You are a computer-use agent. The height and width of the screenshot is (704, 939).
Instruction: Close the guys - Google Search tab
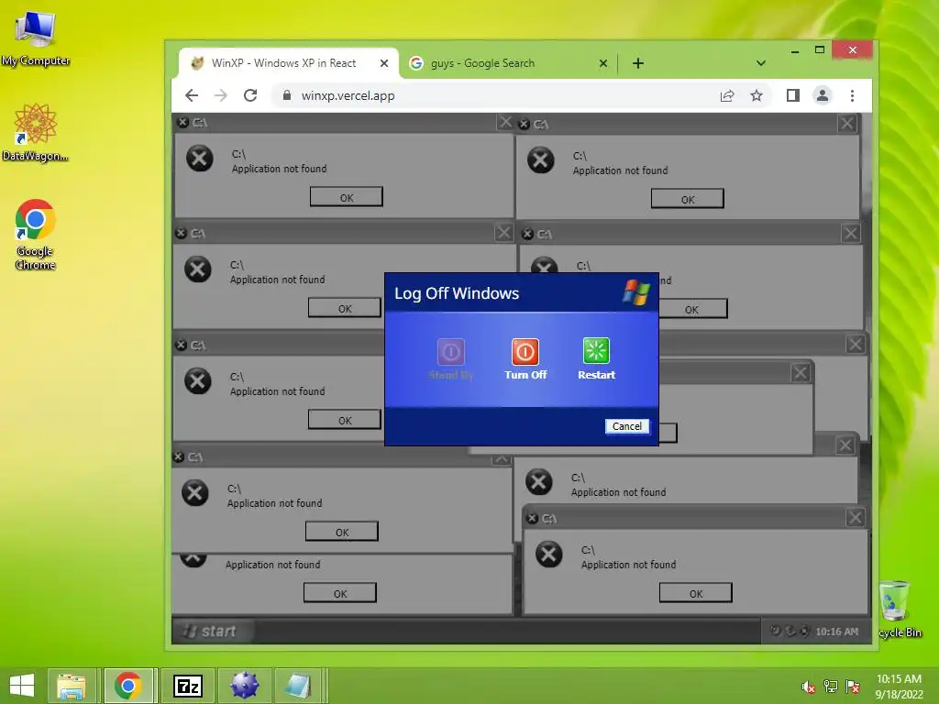tap(603, 63)
